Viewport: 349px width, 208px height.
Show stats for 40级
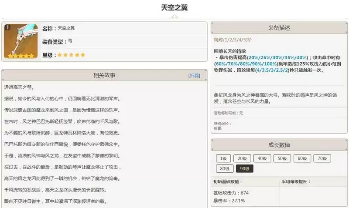click(x=262, y=158)
